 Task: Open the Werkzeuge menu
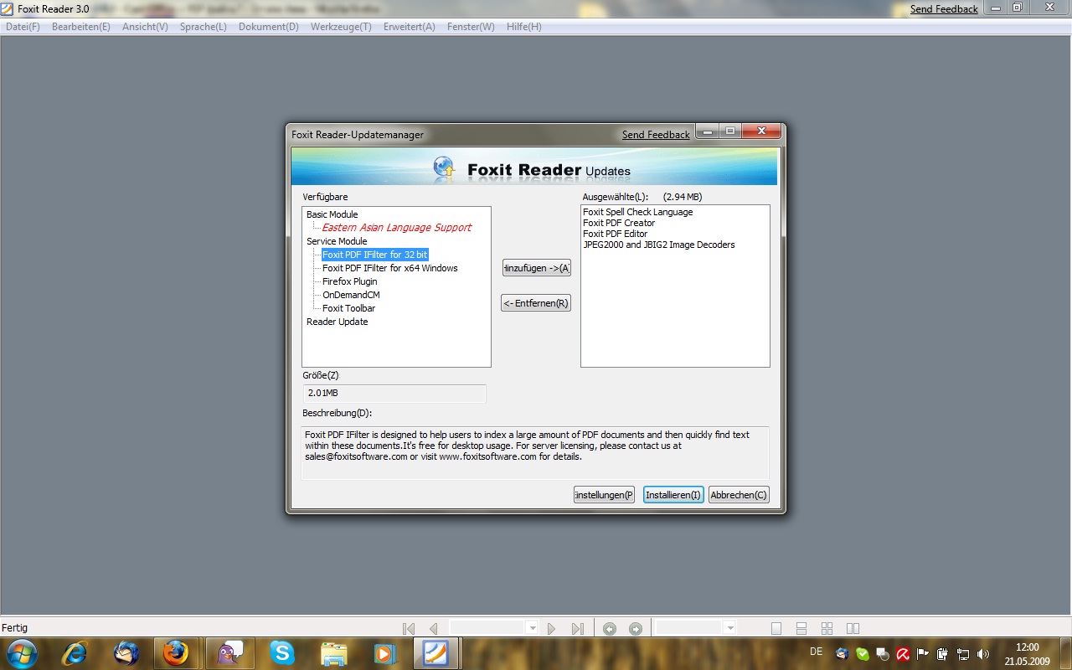[341, 27]
